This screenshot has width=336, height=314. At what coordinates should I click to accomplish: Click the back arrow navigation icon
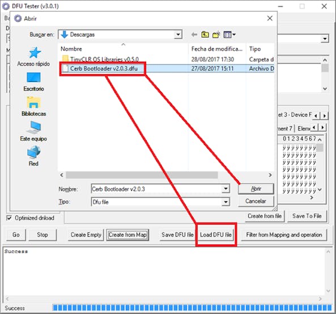194,35
